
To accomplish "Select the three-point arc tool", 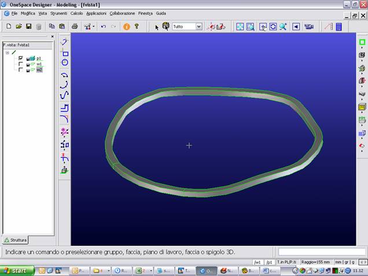I will [x=64, y=84].
